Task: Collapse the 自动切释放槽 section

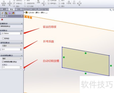Action: point(22,56)
